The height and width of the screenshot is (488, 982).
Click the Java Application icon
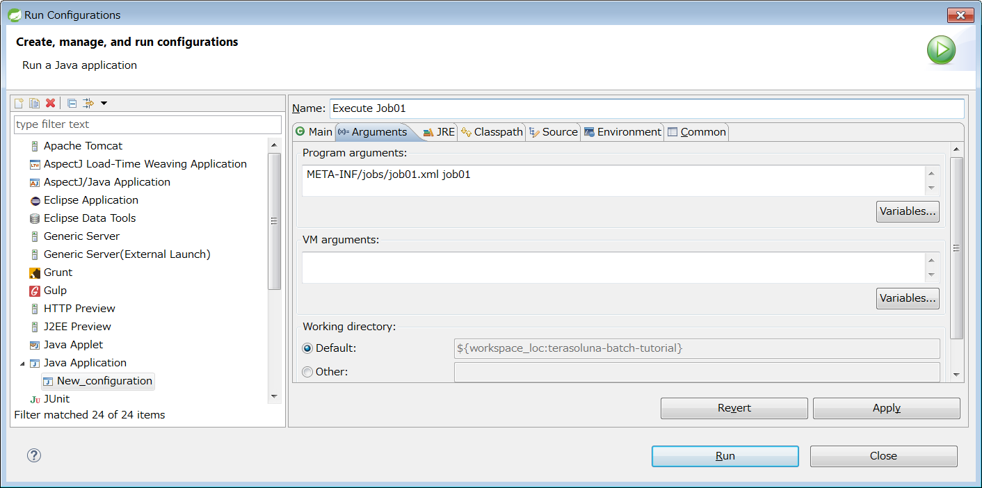coord(35,363)
